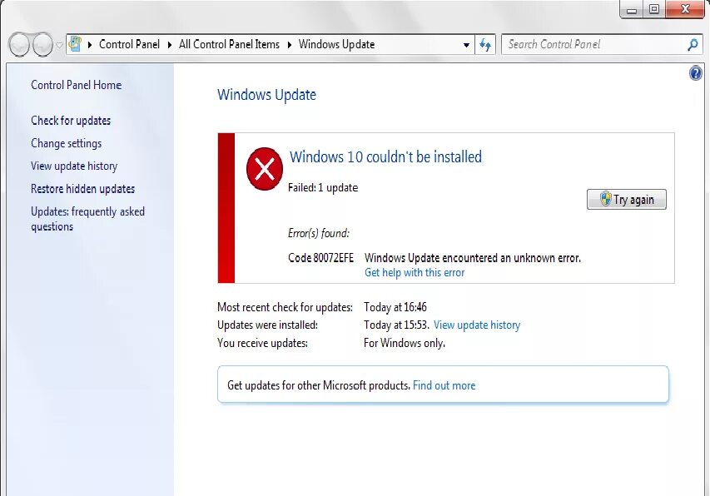The image size is (710, 496).
Task: Open Updates: frequently asked questions
Action: [87, 219]
